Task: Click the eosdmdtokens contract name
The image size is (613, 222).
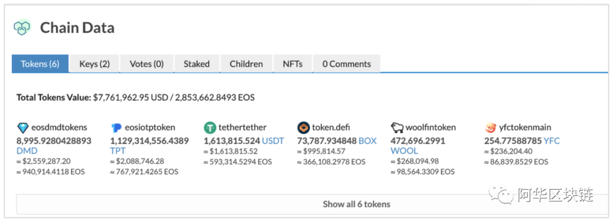Action: click(59, 127)
